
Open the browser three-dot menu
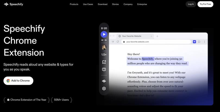205,42
